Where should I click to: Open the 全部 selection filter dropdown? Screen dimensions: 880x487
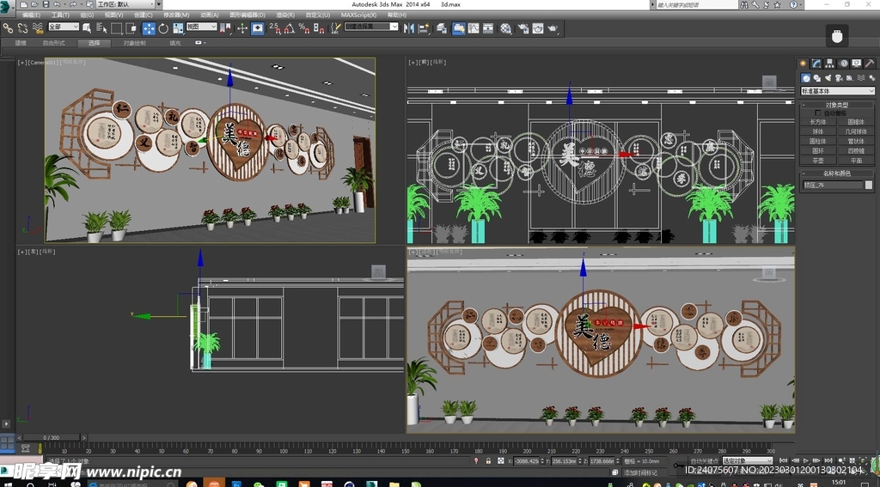(x=63, y=27)
